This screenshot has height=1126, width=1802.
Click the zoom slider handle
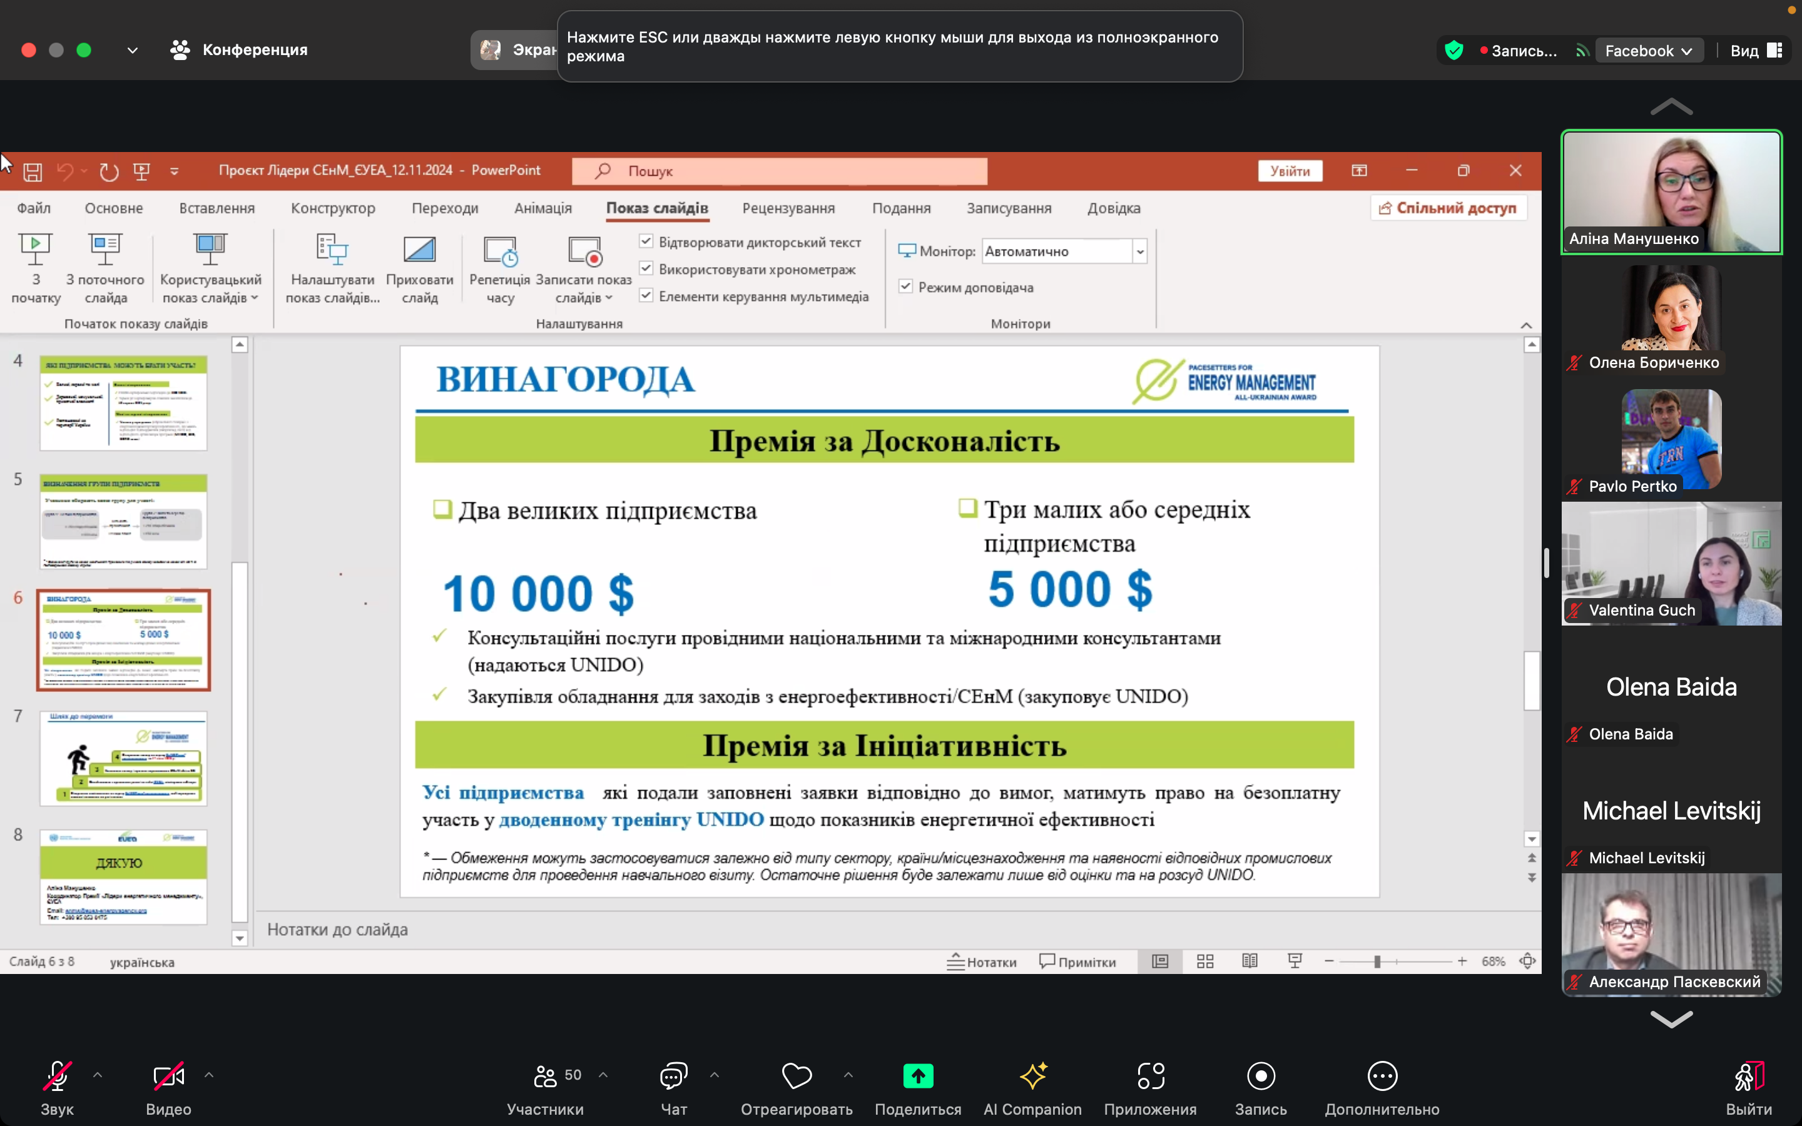click(1378, 961)
